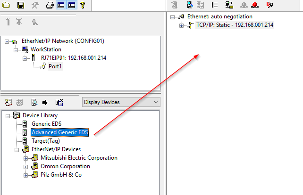Viewport: 303px width, 195px height.
Task: Collapse the EtherNet/IP Devices folder
Action: 17,150
